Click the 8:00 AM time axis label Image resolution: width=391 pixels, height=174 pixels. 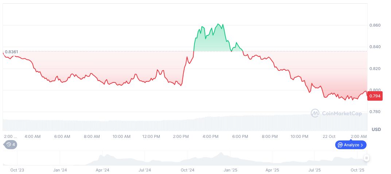point(92,136)
